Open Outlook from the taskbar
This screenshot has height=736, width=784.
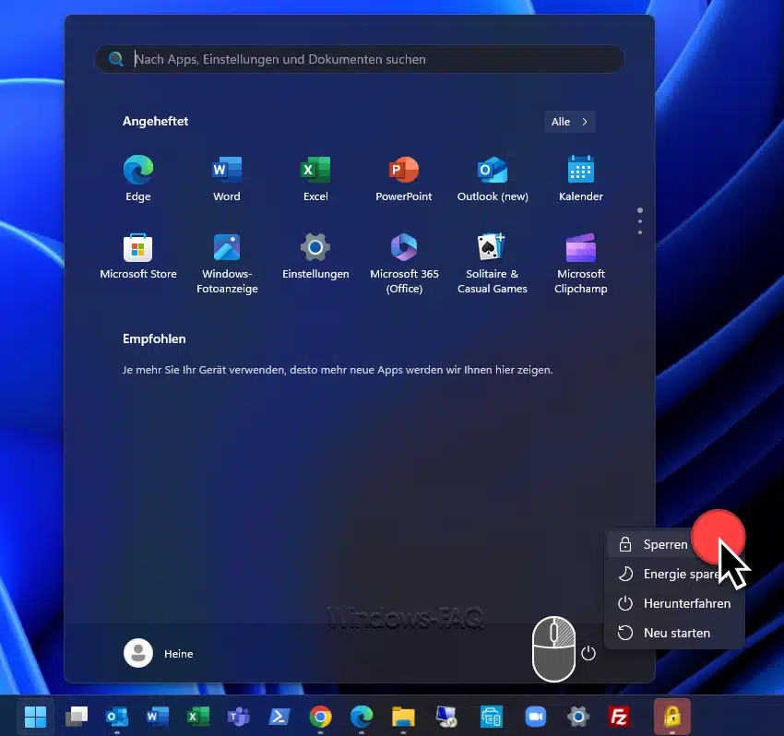coord(117,717)
